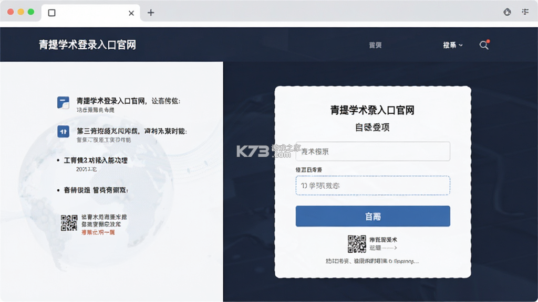Click the site title 青提学术登录入口官网 in header
The image size is (538, 302).
87,45
